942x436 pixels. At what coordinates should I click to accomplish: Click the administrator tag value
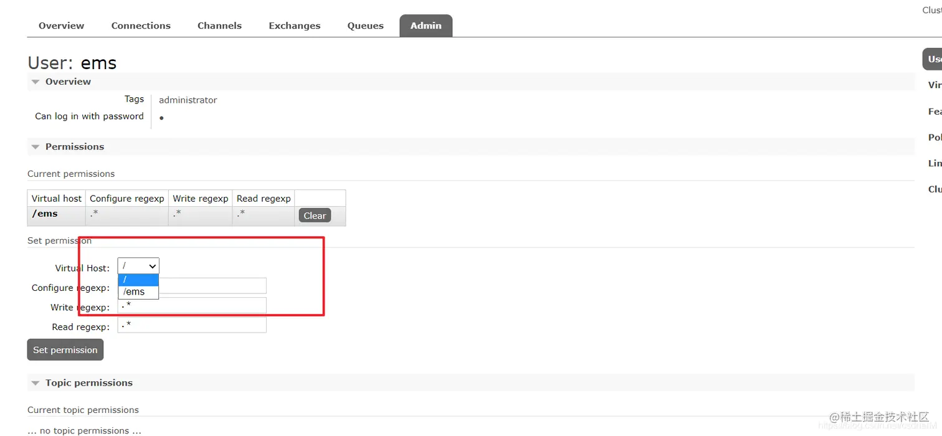pyautogui.click(x=188, y=100)
